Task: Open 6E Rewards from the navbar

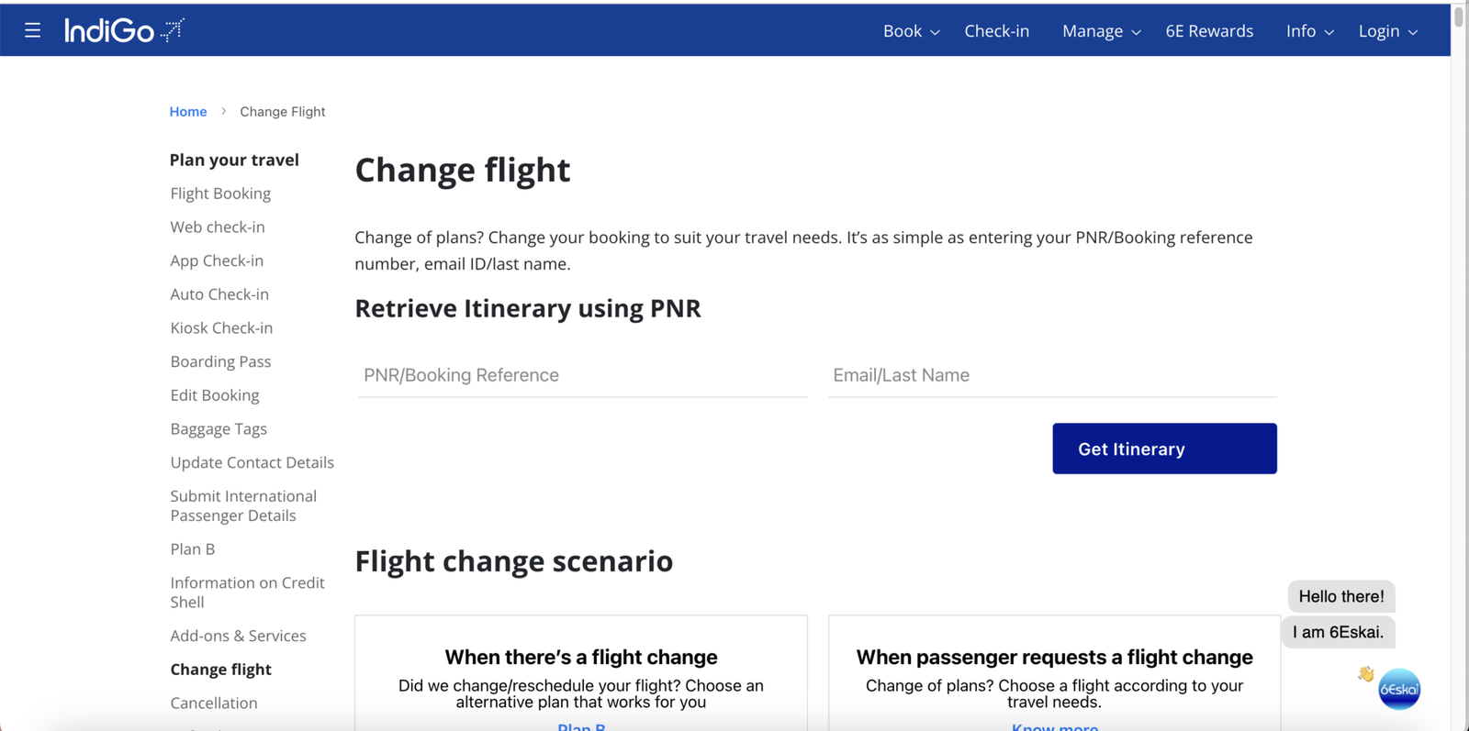Action: click(x=1209, y=30)
